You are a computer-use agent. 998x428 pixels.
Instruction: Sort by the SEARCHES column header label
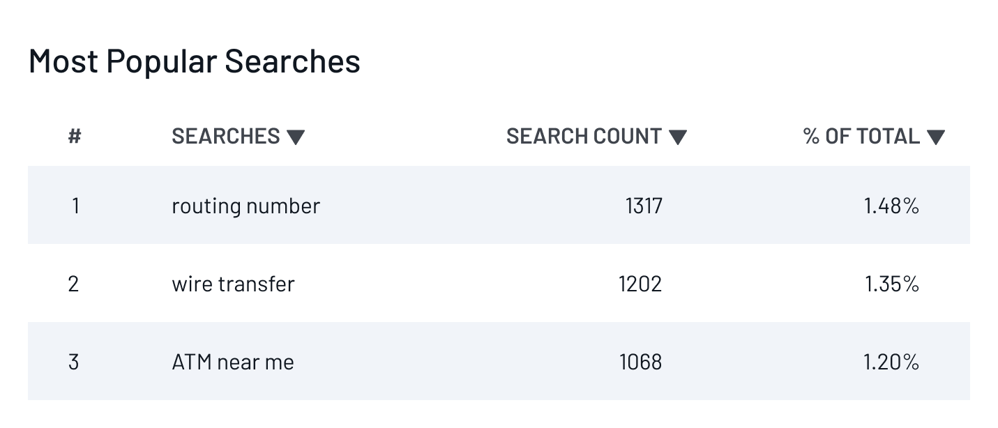tap(225, 136)
